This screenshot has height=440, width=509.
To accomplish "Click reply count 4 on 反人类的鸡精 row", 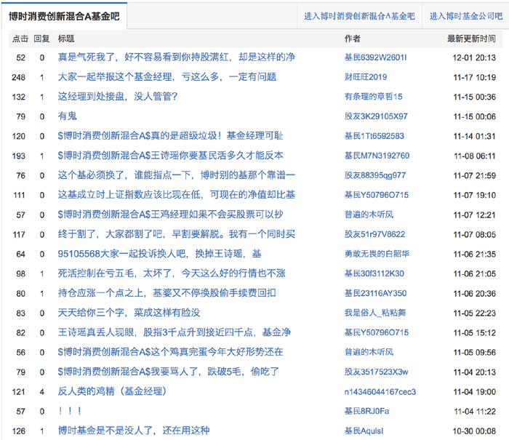I will (42, 392).
